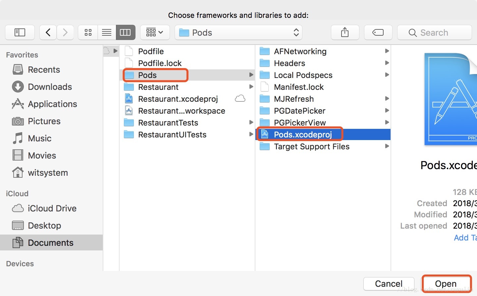Click the Recents sidebar icon

[x=18, y=69]
